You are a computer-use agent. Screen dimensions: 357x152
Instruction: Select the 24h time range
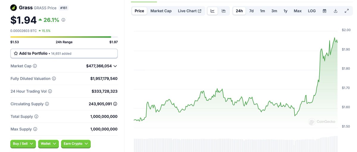click(x=239, y=11)
